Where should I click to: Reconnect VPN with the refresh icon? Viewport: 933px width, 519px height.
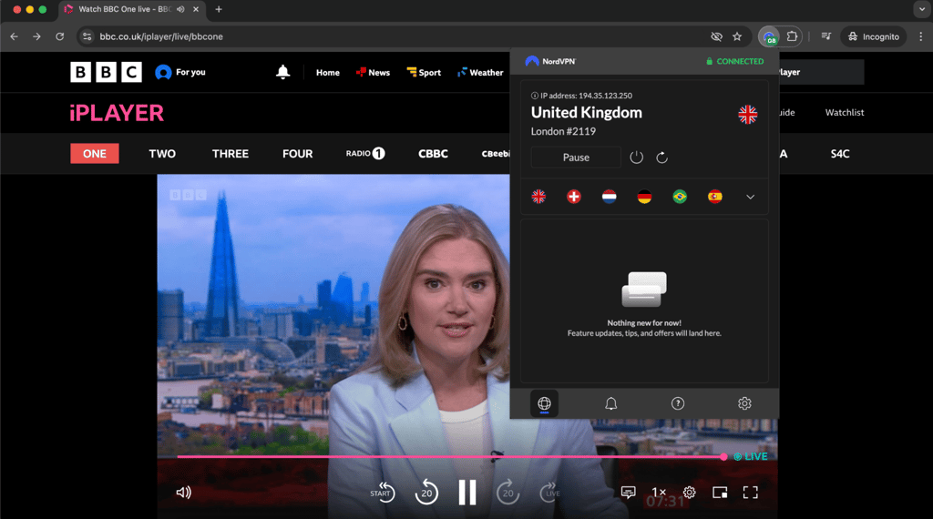661,158
